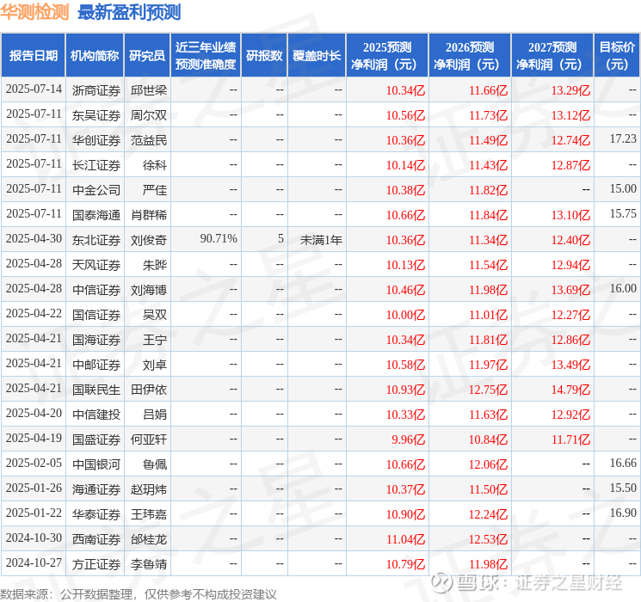
Task: Click the 国海证券 institution cell
Action: click(96, 340)
